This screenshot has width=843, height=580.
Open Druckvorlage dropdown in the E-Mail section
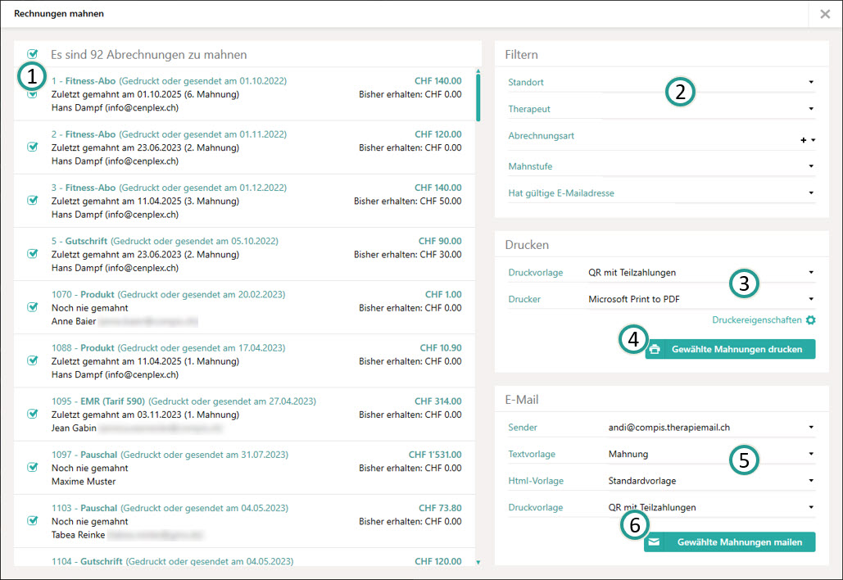click(811, 507)
